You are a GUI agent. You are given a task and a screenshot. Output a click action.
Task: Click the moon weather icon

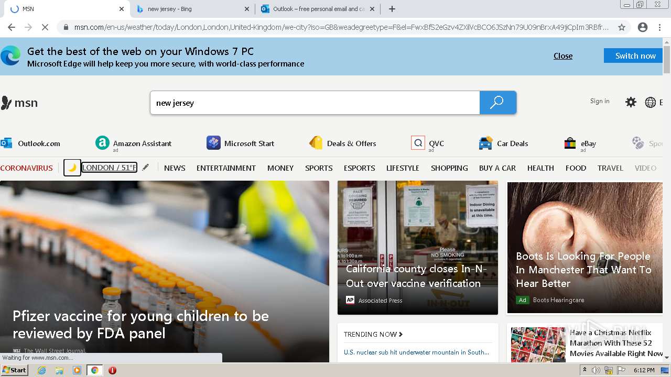(72, 168)
